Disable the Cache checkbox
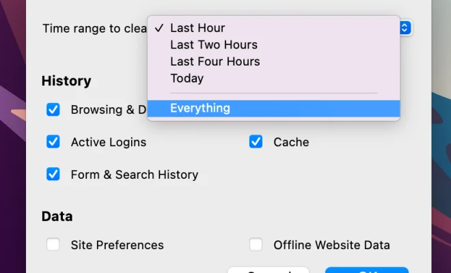This screenshot has height=273, width=451. 256,142
